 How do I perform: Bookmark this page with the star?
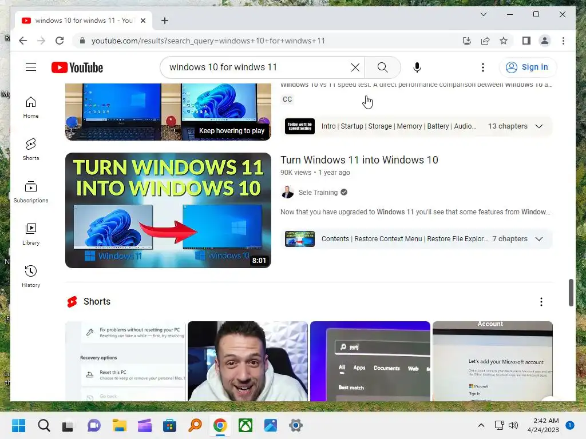(504, 41)
